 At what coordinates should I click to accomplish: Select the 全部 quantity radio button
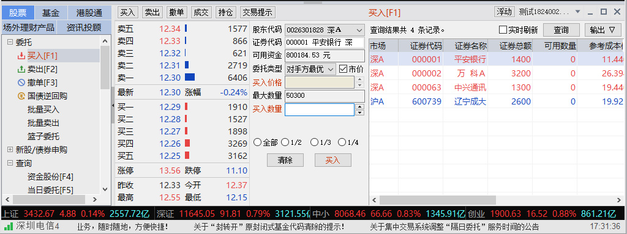point(258,142)
